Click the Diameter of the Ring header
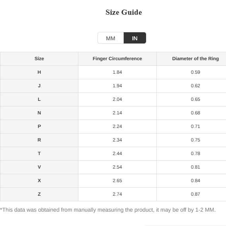This screenshot has height=226, width=226. tap(195, 59)
